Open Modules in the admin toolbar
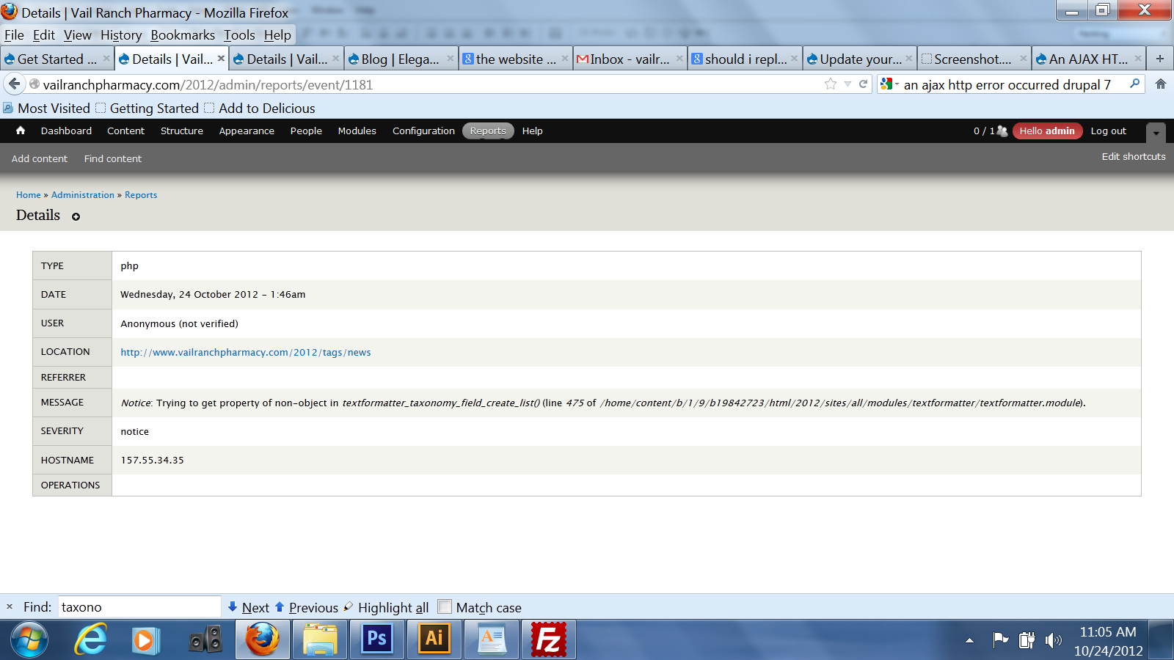1174x660 pixels. tap(357, 131)
